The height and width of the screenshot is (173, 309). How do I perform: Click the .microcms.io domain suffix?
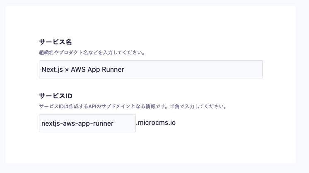tap(156, 123)
